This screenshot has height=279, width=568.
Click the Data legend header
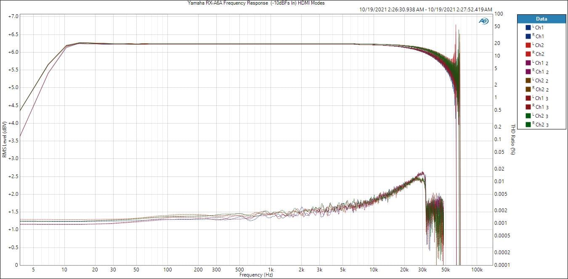pos(541,19)
